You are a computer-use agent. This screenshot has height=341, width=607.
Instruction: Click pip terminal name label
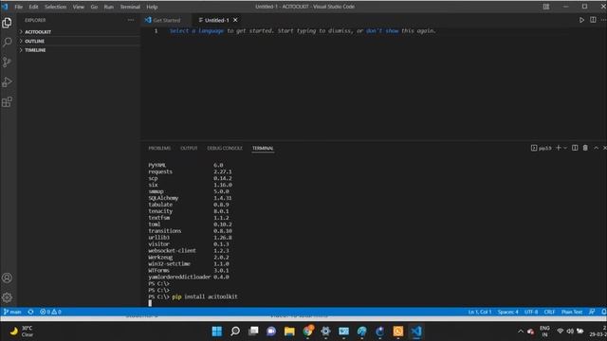click(542, 148)
